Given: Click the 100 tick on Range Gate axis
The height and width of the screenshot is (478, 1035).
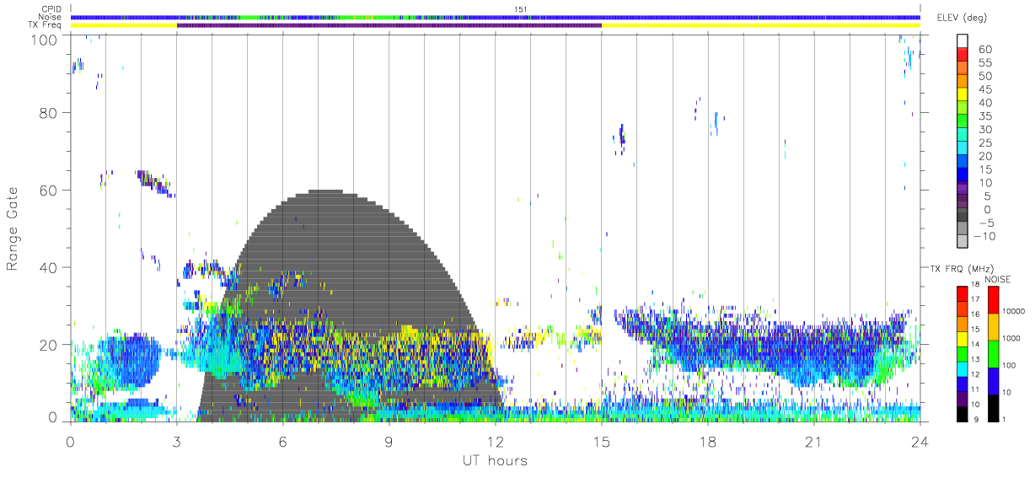Looking at the screenshot, I should pos(46,40).
